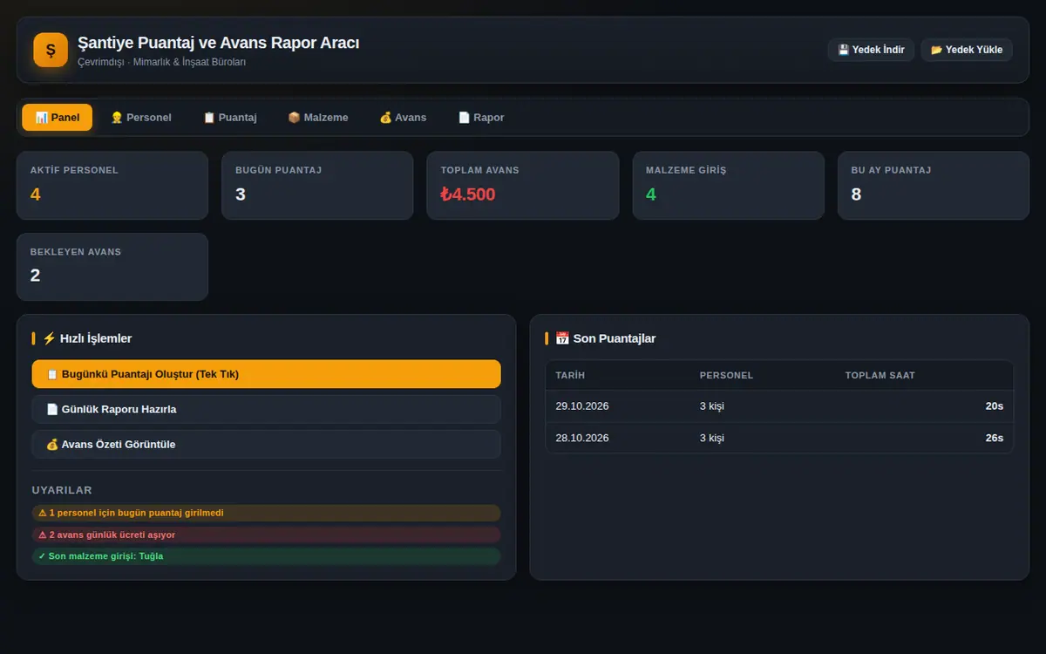This screenshot has width=1046, height=654.
Task: Click the orange Ş app logo
Action: [x=51, y=50]
